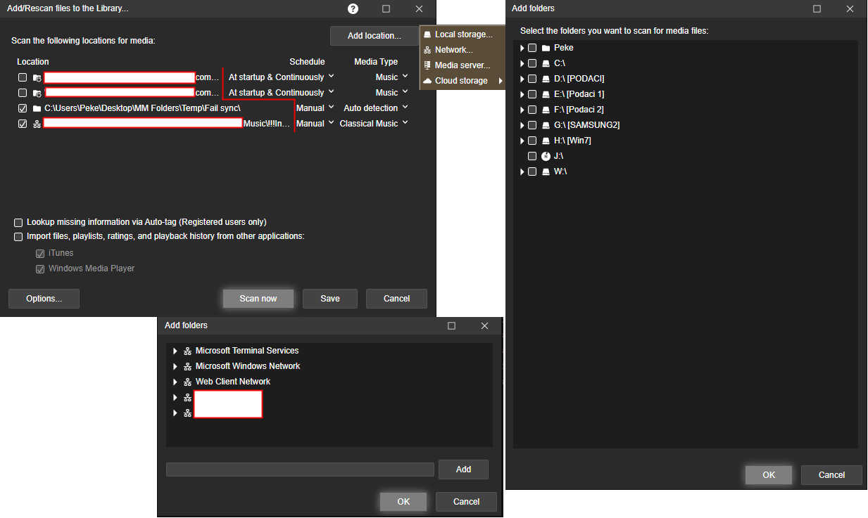Select Local storage from the menu
868x518 pixels.
463,34
